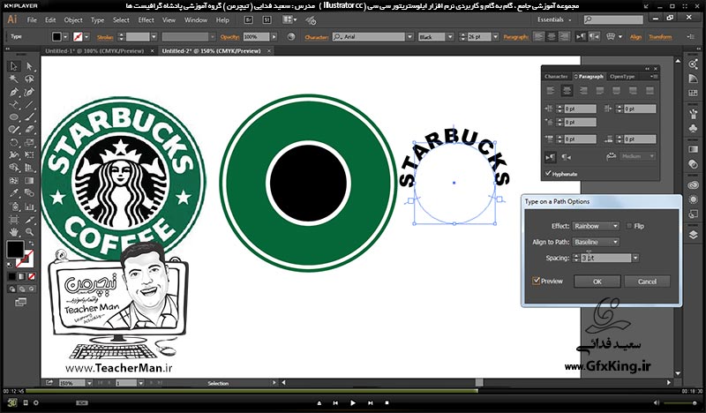Toggle right-to-left paragraph direction in panel
This screenshot has width=706, height=413.
coord(567,157)
